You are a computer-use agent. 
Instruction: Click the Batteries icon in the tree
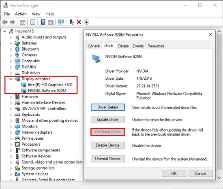pyautogui.click(x=17, y=43)
